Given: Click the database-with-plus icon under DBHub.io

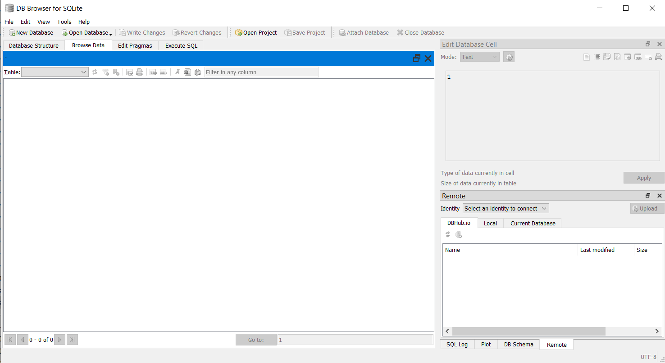Looking at the screenshot, I should 459,234.
